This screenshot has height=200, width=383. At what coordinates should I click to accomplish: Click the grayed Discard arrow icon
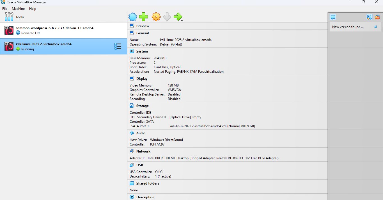pos(167,17)
